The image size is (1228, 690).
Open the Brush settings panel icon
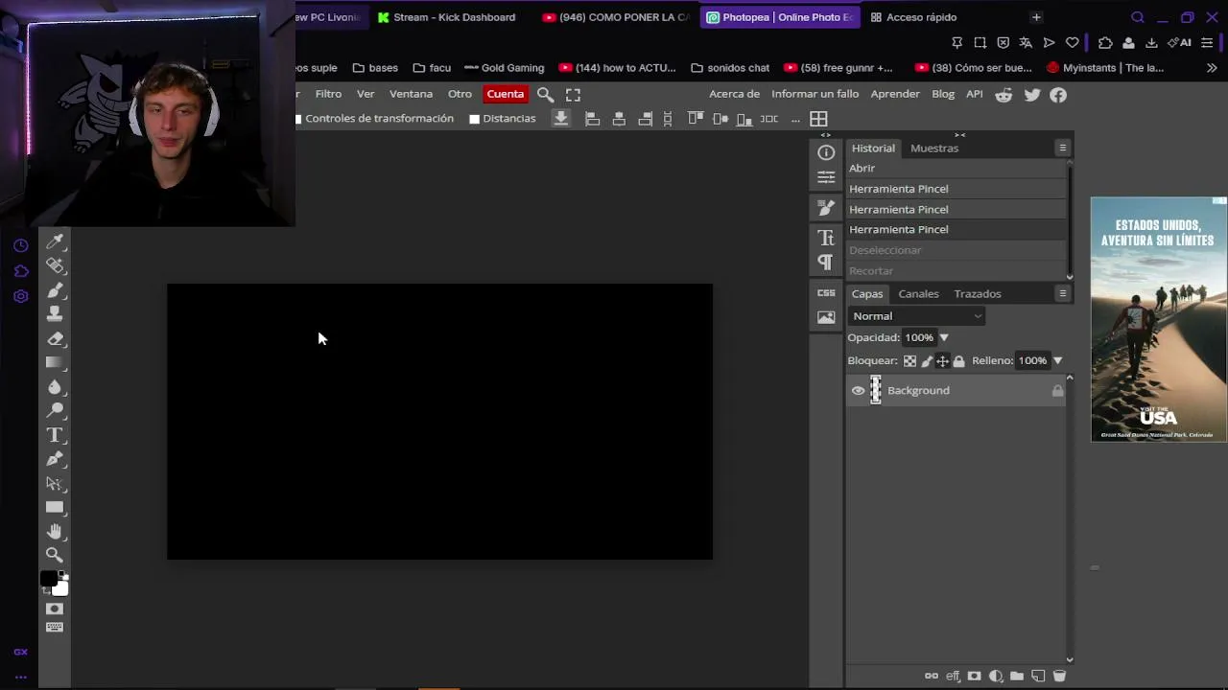[x=826, y=207]
